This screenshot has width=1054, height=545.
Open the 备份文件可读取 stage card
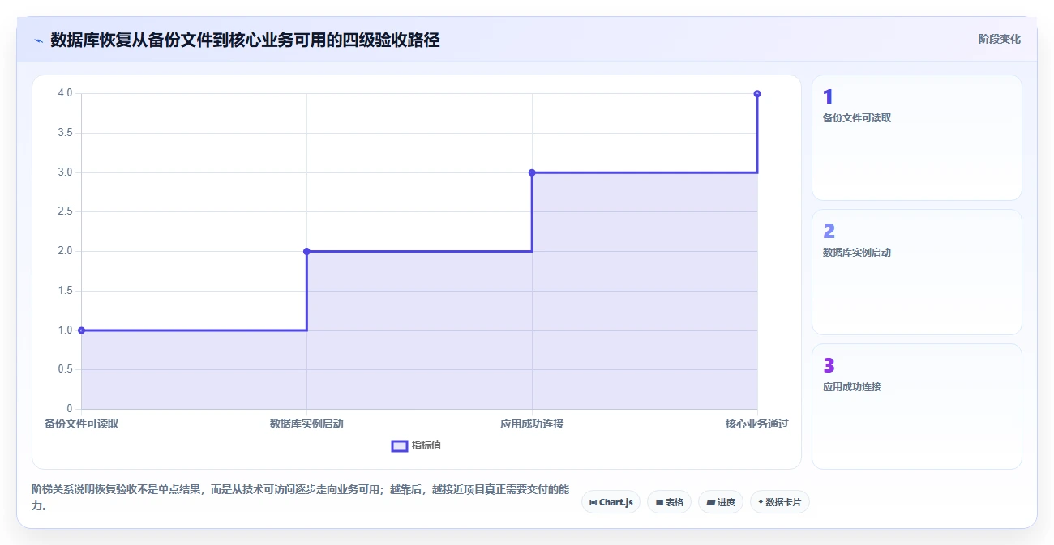tap(917, 138)
